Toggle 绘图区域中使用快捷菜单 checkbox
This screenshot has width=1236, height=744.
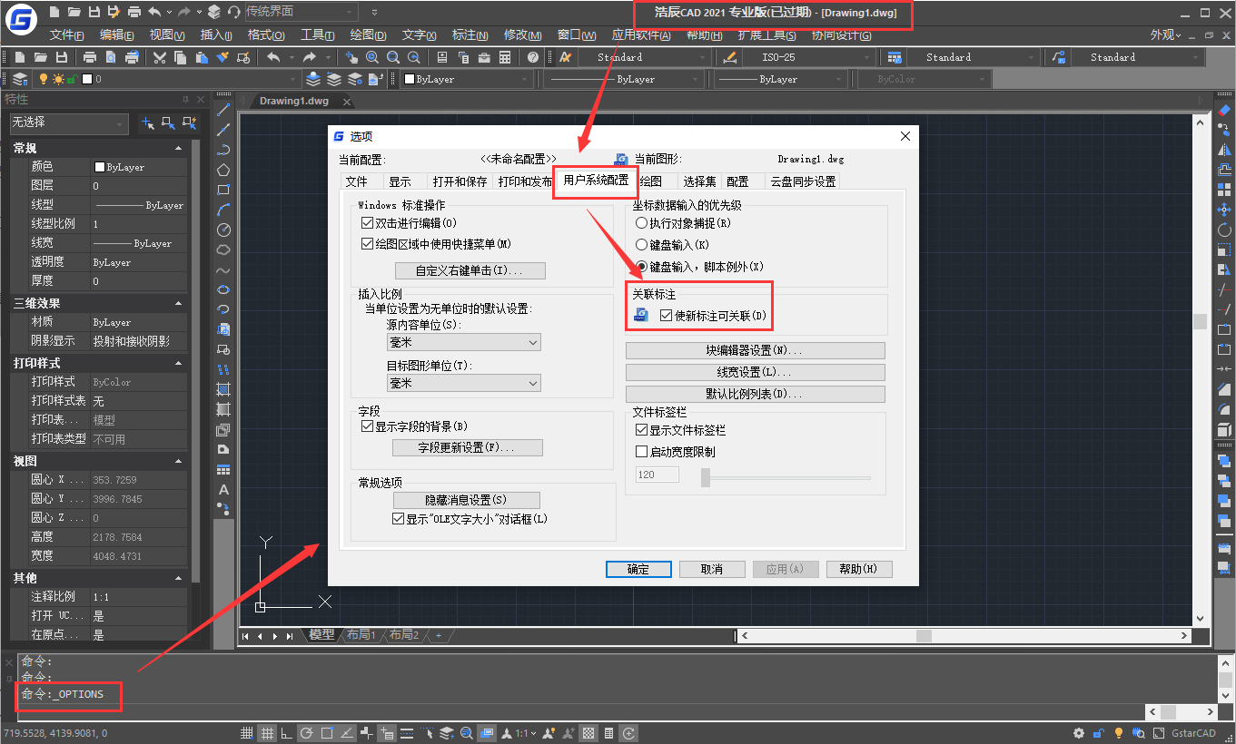pos(368,244)
